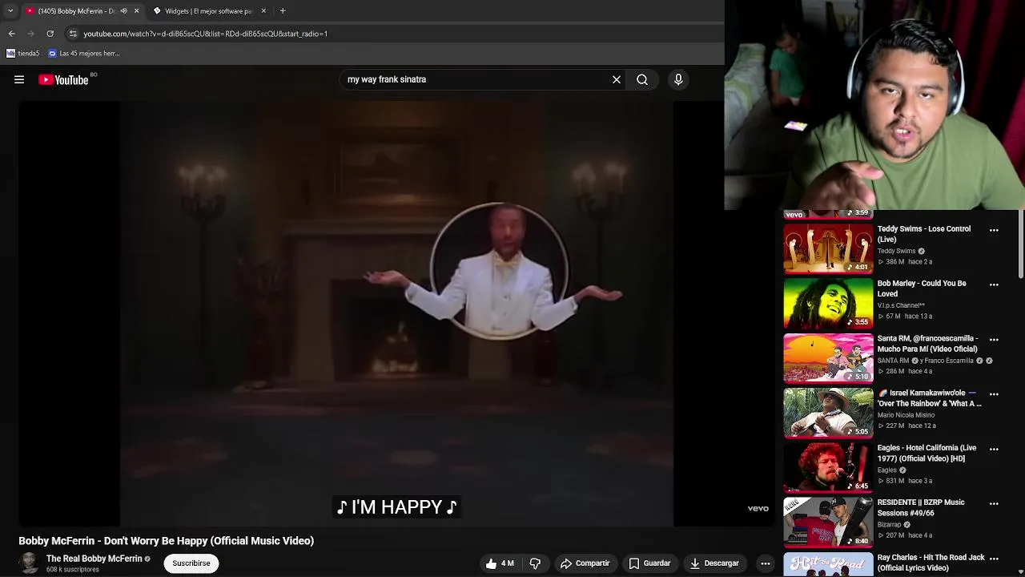This screenshot has height=577, width=1025.
Task: Open options menu for Ray Charles video
Action: (x=994, y=559)
